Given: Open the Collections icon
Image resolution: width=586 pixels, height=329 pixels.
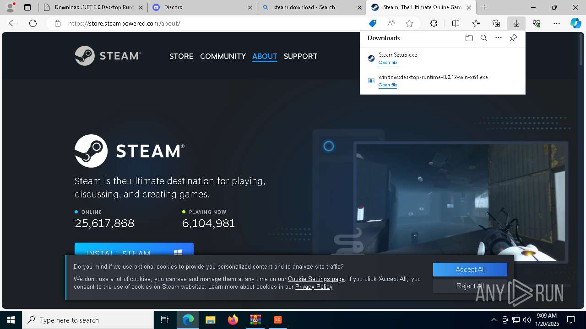Looking at the screenshot, I should pyautogui.click(x=496, y=23).
